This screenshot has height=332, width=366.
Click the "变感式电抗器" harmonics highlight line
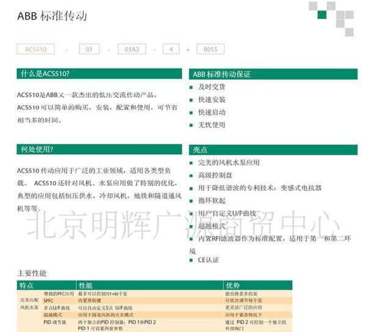click(260, 188)
